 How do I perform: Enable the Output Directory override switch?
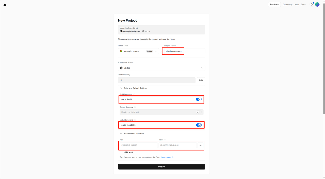pyautogui.click(x=199, y=112)
